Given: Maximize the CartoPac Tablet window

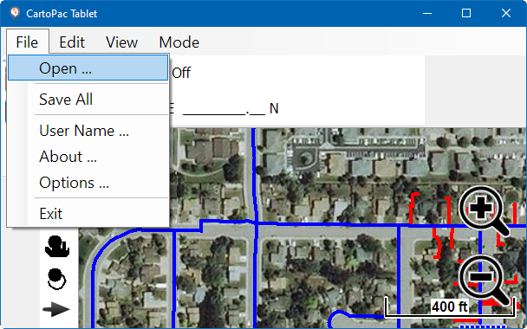Looking at the screenshot, I should pos(466,13).
